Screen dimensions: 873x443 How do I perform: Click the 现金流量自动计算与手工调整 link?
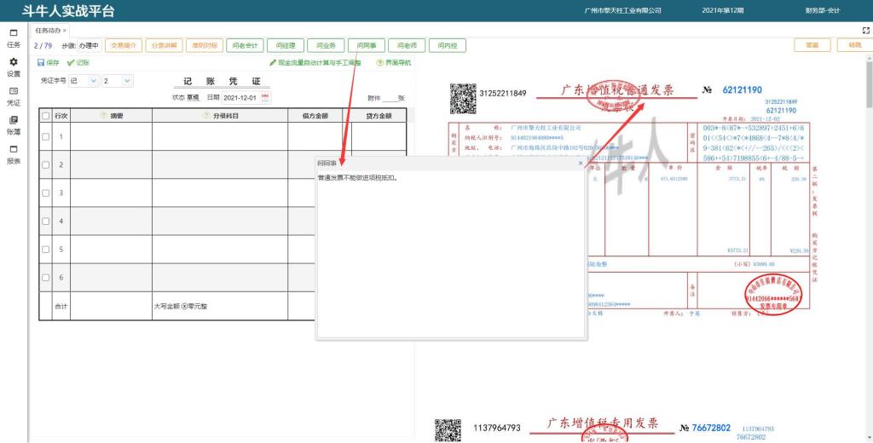[x=315, y=63]
